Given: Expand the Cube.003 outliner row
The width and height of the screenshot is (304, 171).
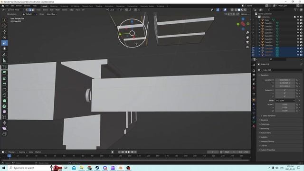Looking at the screenshot, I should pyautogui.click(x=259, y=29).
